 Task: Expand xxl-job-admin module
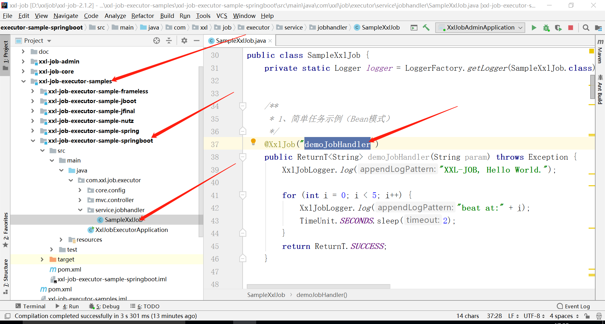click(23, 61)
